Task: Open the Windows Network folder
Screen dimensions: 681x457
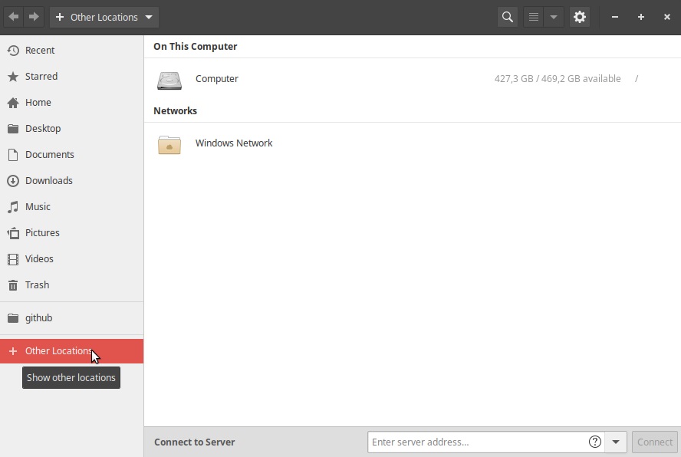Action: tap(234, 143)
